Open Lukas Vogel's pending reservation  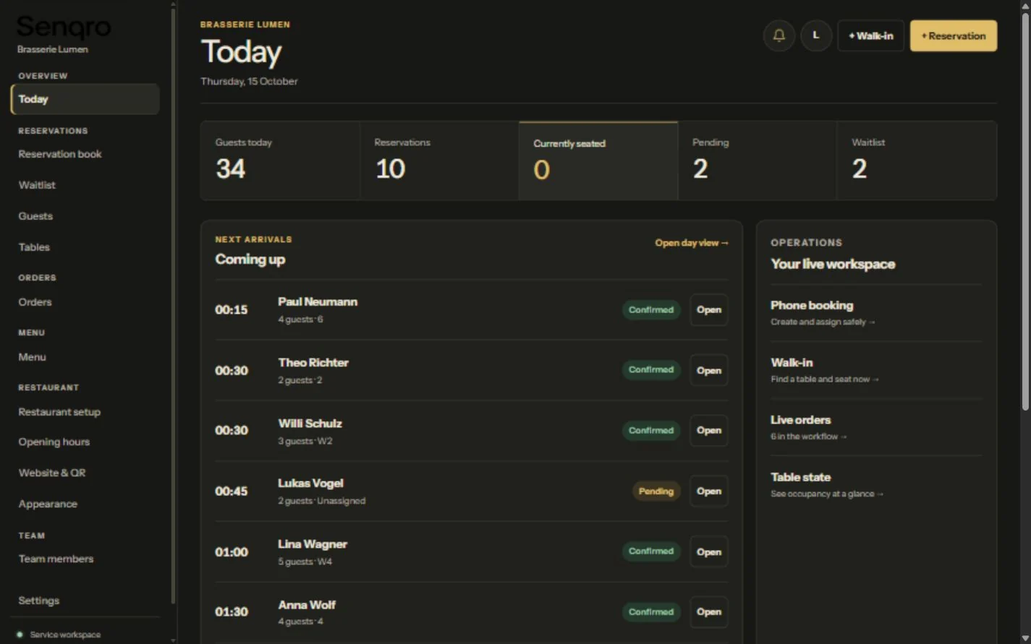[x=708, y=491]
